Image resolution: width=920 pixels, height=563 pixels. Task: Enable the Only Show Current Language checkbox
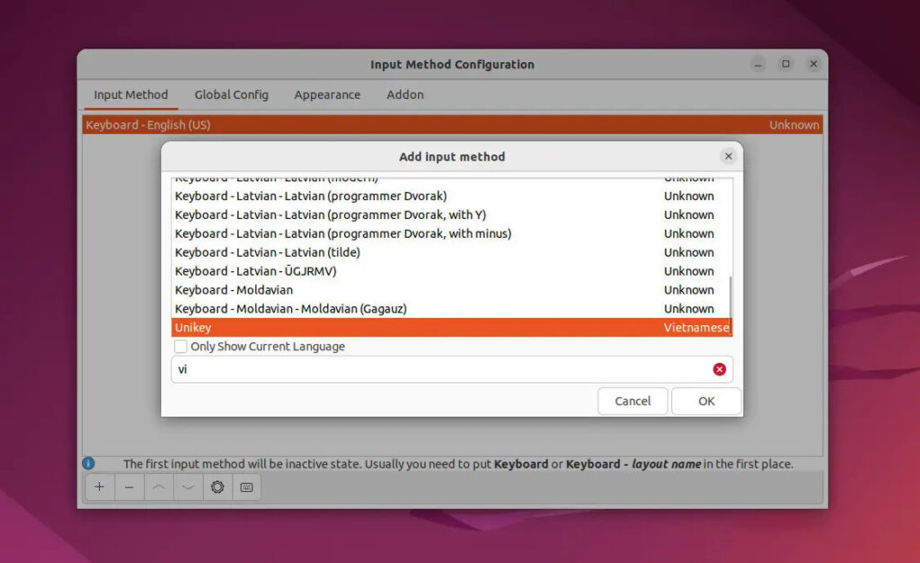point(180,347)
